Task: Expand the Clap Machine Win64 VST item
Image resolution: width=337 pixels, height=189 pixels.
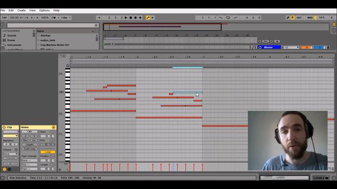Action: (38, 45)
